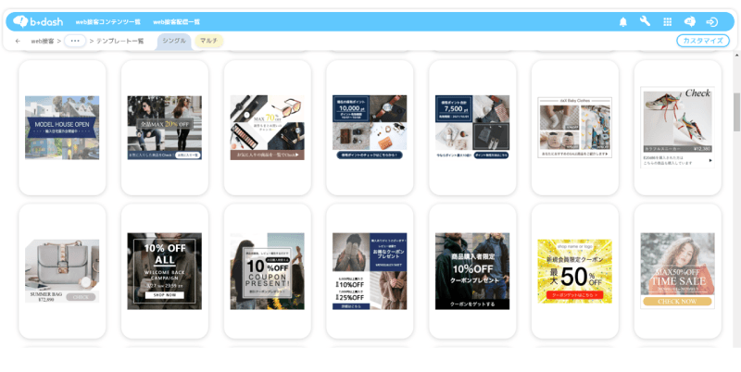Select the 10% OFF COUPON PRESENT template
741x372 pixels.
pos(267,271)
